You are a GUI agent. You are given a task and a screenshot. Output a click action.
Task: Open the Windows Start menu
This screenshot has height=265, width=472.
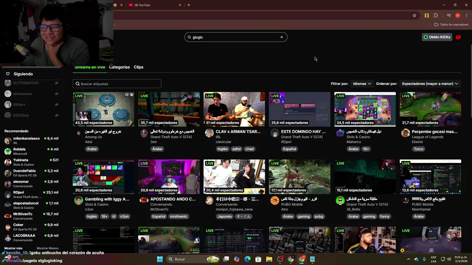[160, 259]
